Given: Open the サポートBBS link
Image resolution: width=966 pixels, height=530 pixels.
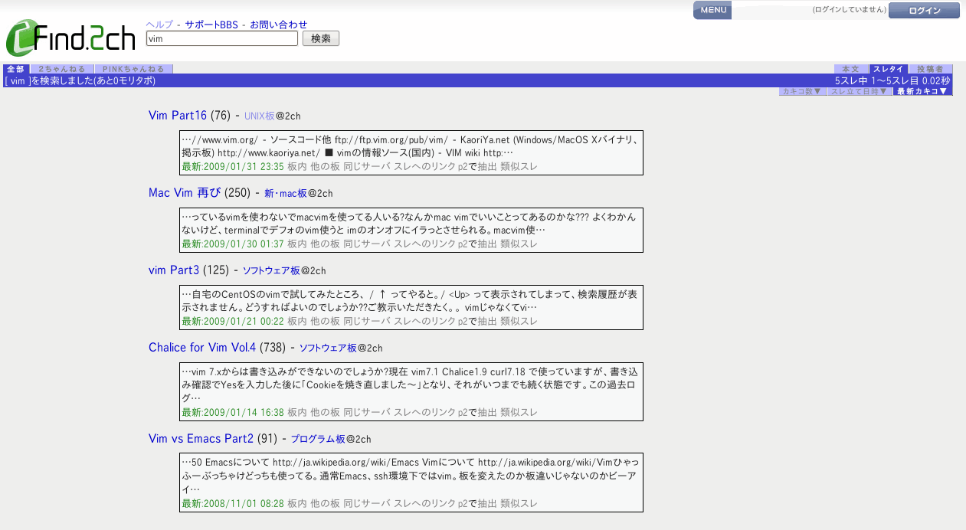Looking at the screenshot, I should [210, 24].
